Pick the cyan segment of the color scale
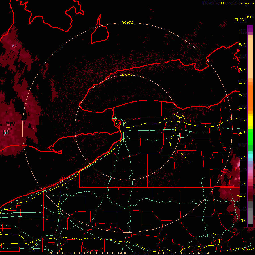The image size is (255, 255). pos(250,156)
